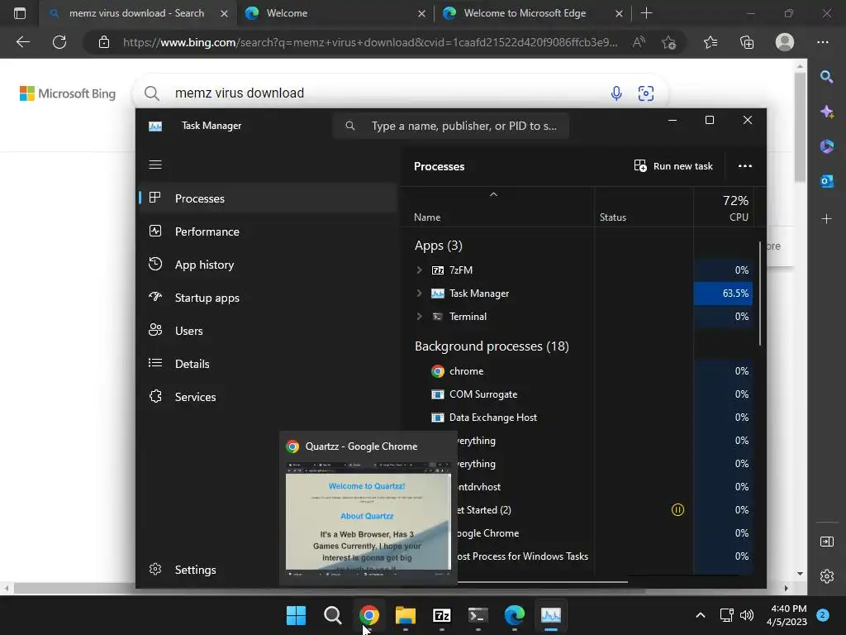This screenshot has width=846, height=635.
Task: Open Edge tab actions menu
Action: [20, 13]
